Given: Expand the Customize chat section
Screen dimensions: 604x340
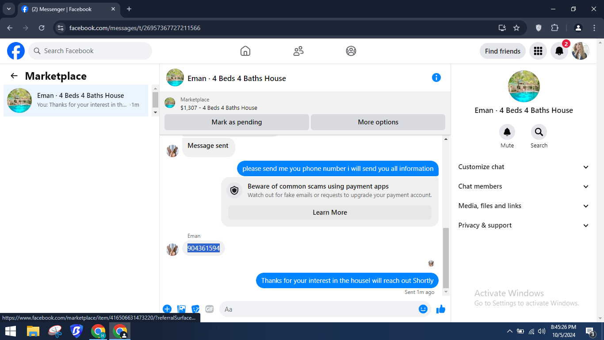Looking at the screenshot, I should 524,167.
